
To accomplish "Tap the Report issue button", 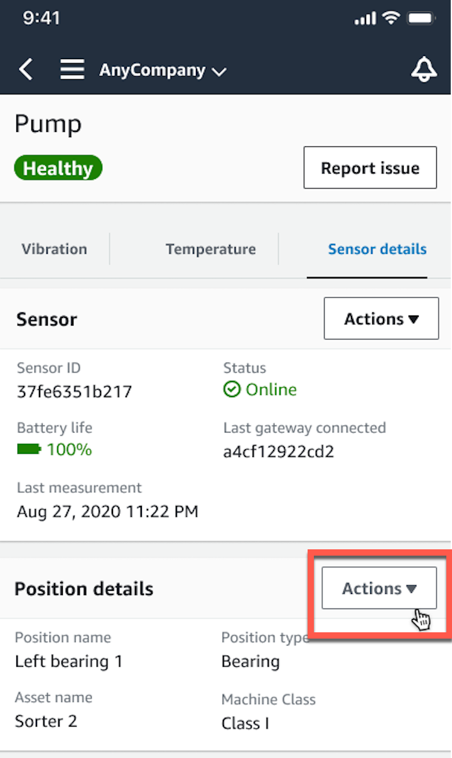I will tap(370, 168).
